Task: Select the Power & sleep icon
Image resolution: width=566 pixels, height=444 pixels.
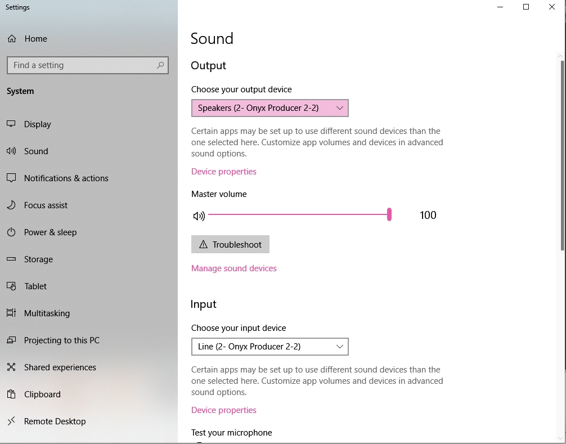Action: [x=12, y=232]
